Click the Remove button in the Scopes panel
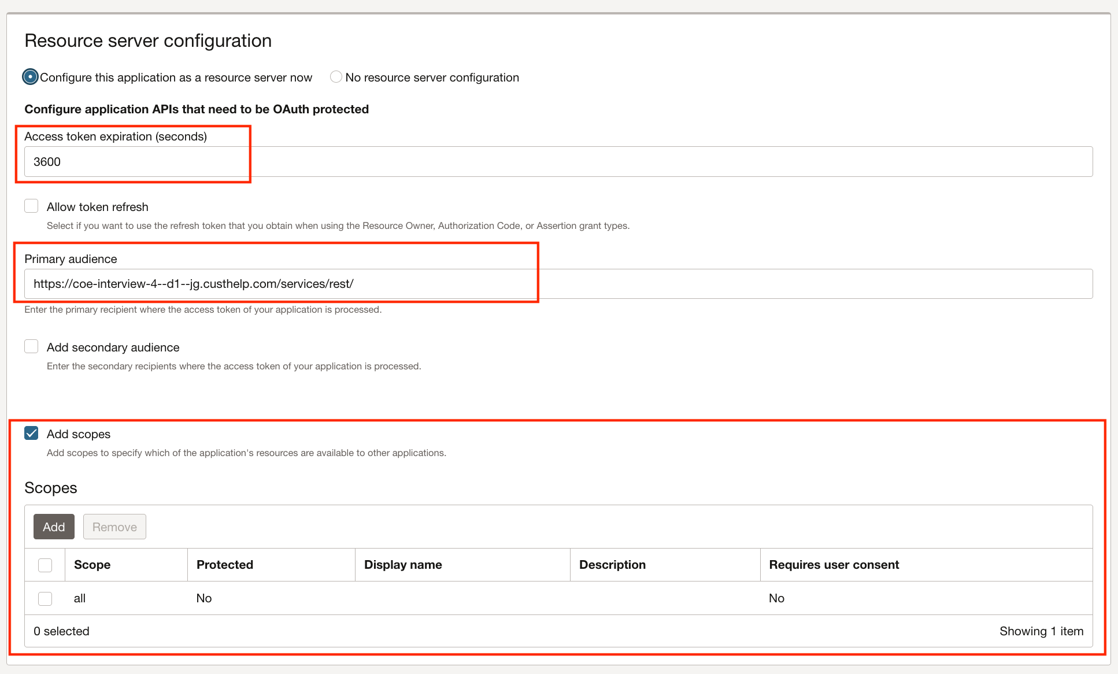Viewport: 1118px width, 674px height. click(114, 527)
